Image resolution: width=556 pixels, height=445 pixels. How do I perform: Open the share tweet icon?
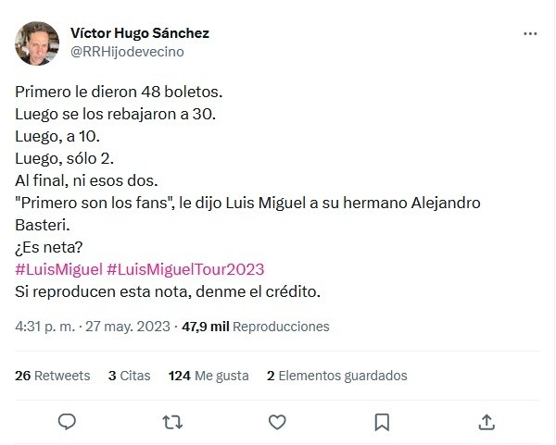coord(486,422)
